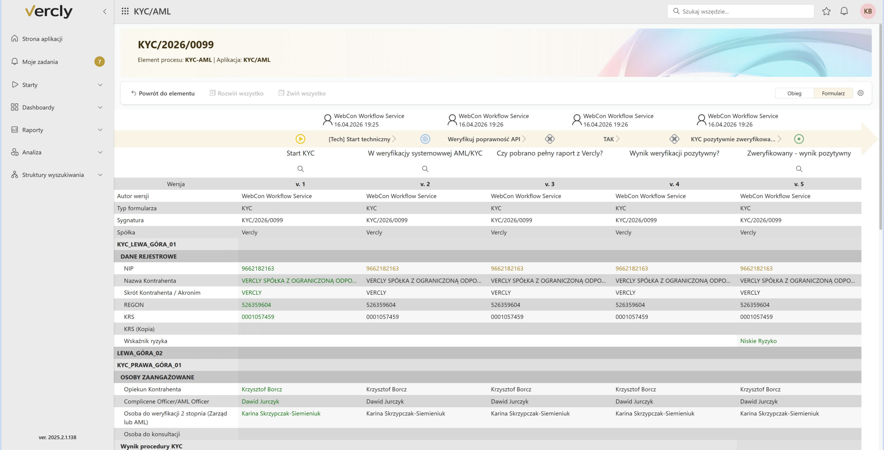Open the apps grid launcher icon

125,11
